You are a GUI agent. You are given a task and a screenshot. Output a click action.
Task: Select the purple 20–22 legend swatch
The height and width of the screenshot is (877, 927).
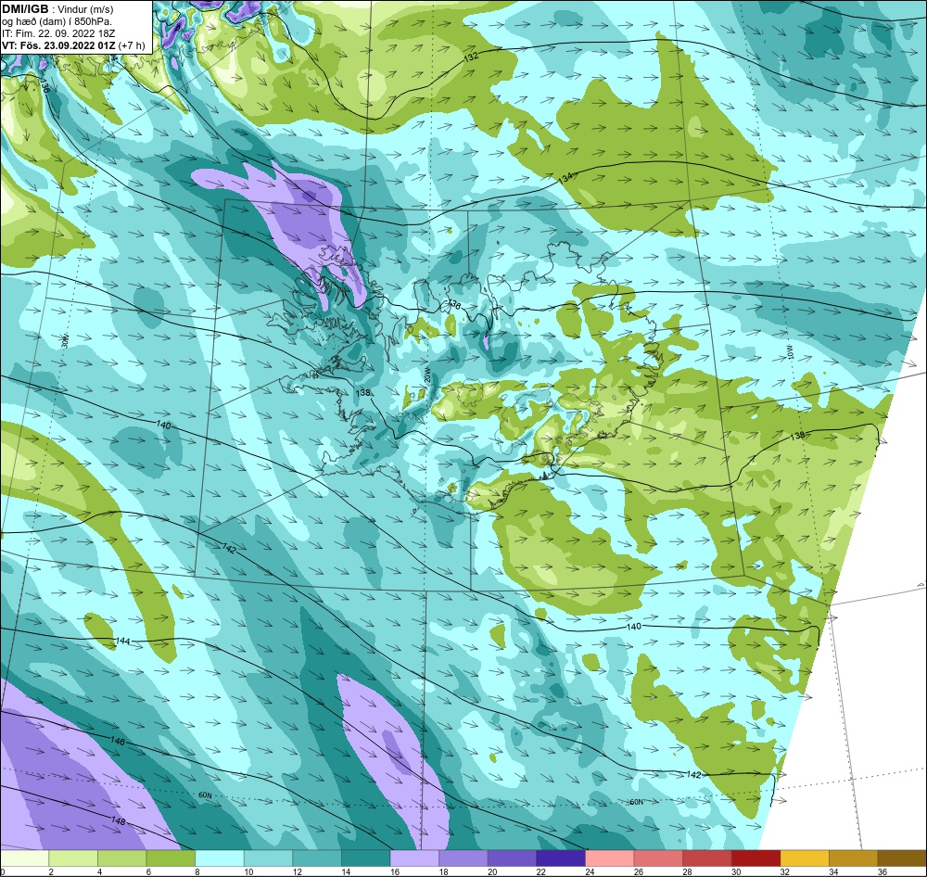pyautogui.click(x=512, y=858)
